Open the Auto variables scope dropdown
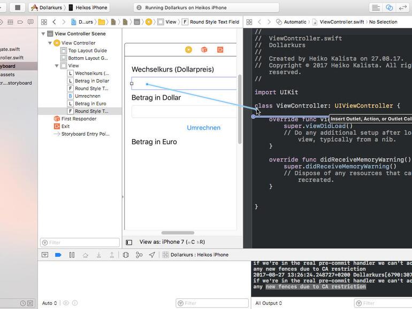This screenshot has height=309, width=412. (50, 303)
